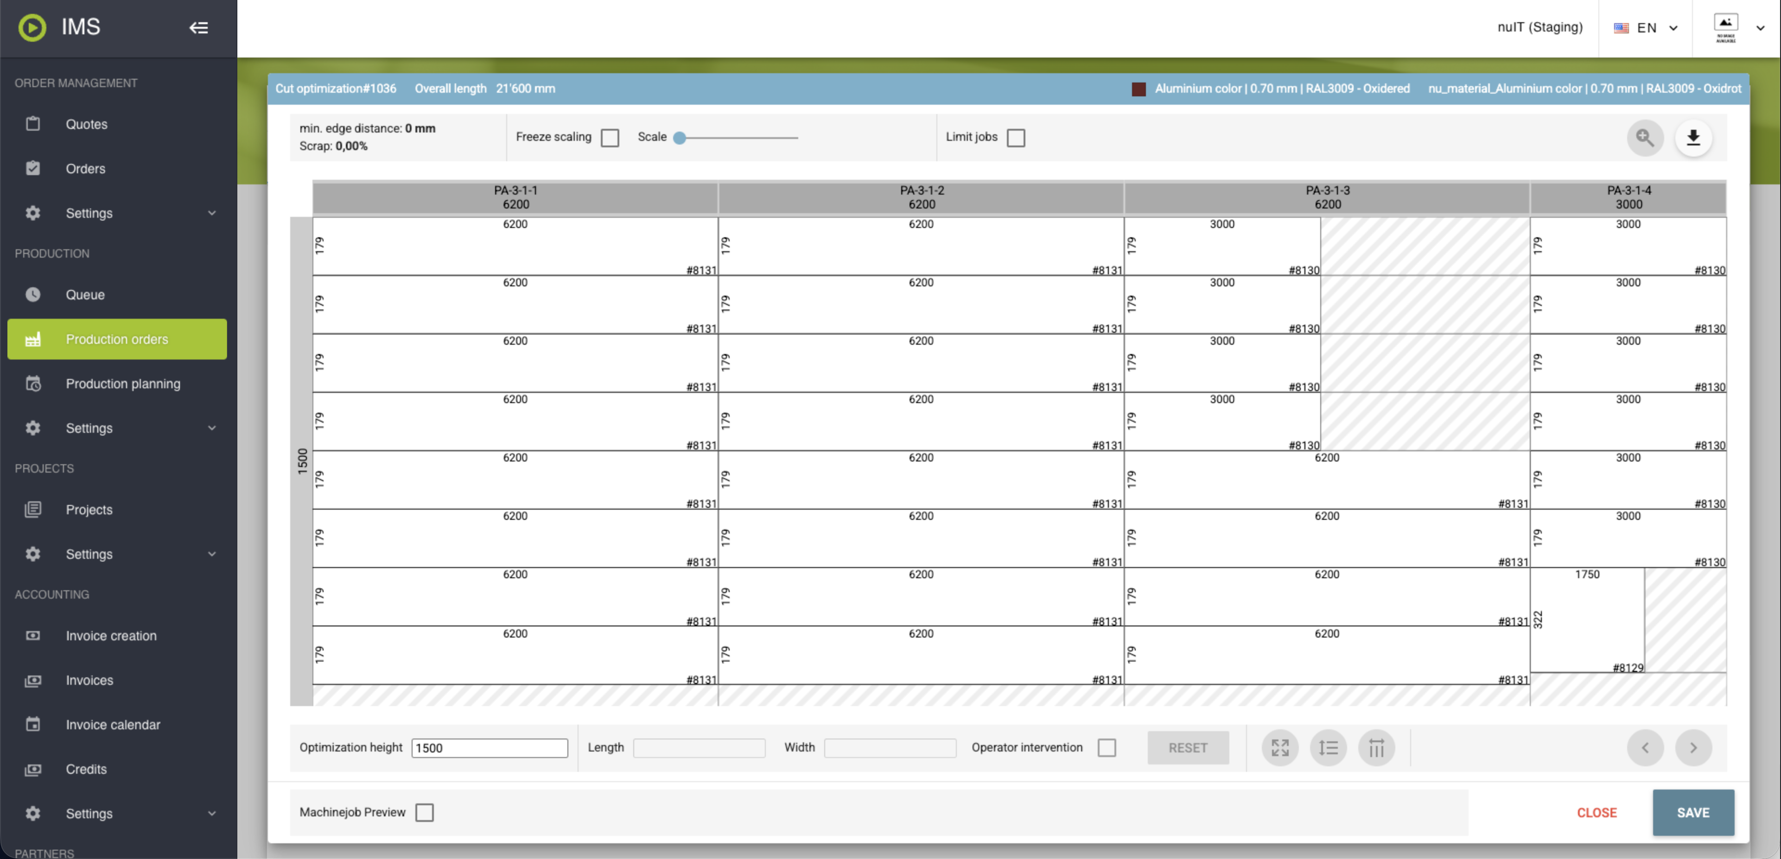The height and width of the screenshot is (859, 1781).
Task: Go to next page with right chevron
Action: click(1693, 748)
